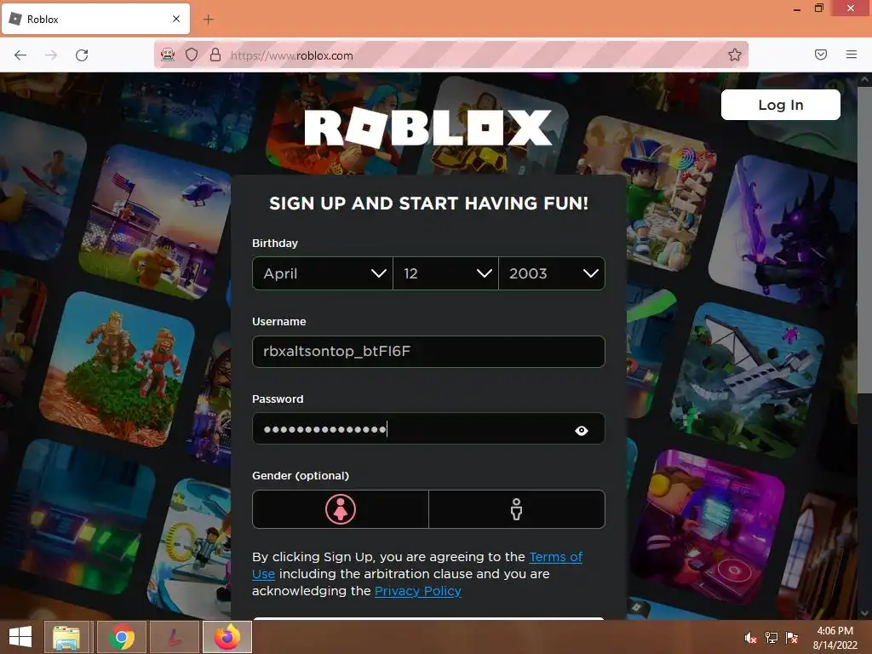Reload the Roblox page
Viewport: 872px width, 654px height.
pyautogui.click(x=82, y=55)
